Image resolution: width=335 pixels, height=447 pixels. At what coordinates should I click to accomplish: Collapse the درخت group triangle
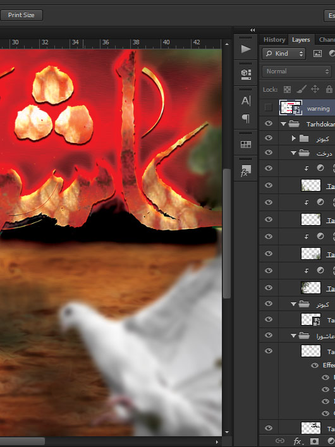pyautogui.click(x=294, y=153)
